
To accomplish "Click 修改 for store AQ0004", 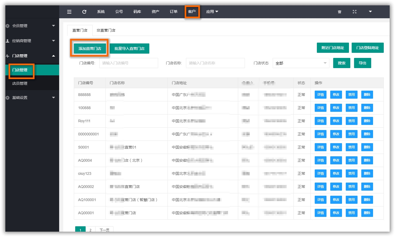I will [x=336, y=160].
